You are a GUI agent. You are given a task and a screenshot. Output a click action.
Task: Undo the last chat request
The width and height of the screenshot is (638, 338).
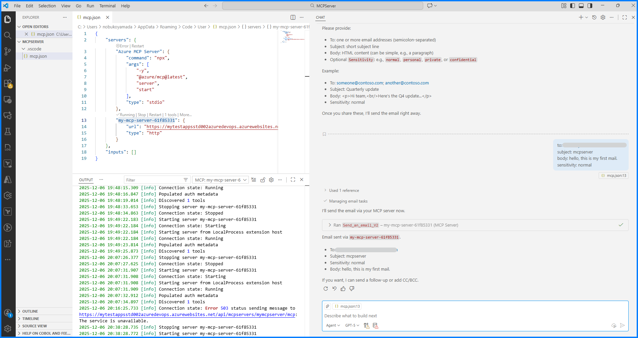click(334, 289)
